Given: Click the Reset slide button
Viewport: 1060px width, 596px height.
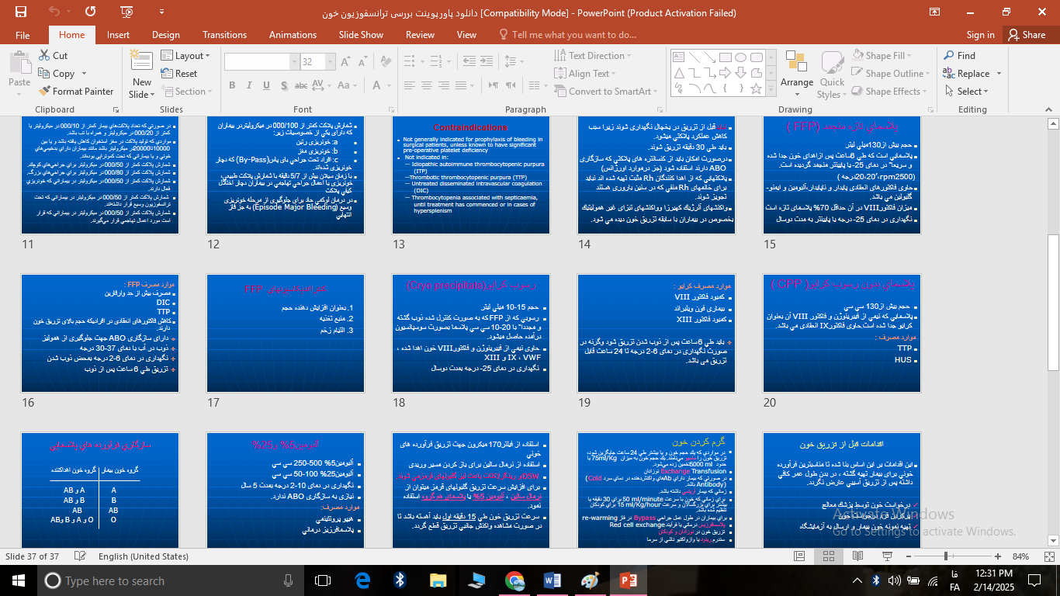Looking at the screenshot, I should [x=179, y=74].
